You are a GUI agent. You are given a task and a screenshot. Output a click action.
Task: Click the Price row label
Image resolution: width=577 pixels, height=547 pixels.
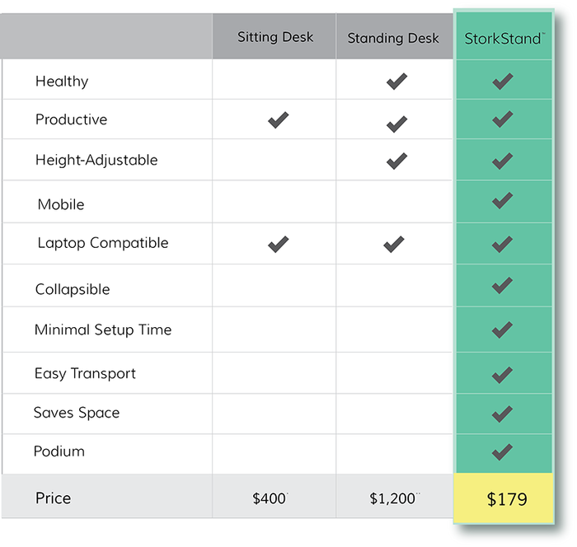[x=54, y=498]
